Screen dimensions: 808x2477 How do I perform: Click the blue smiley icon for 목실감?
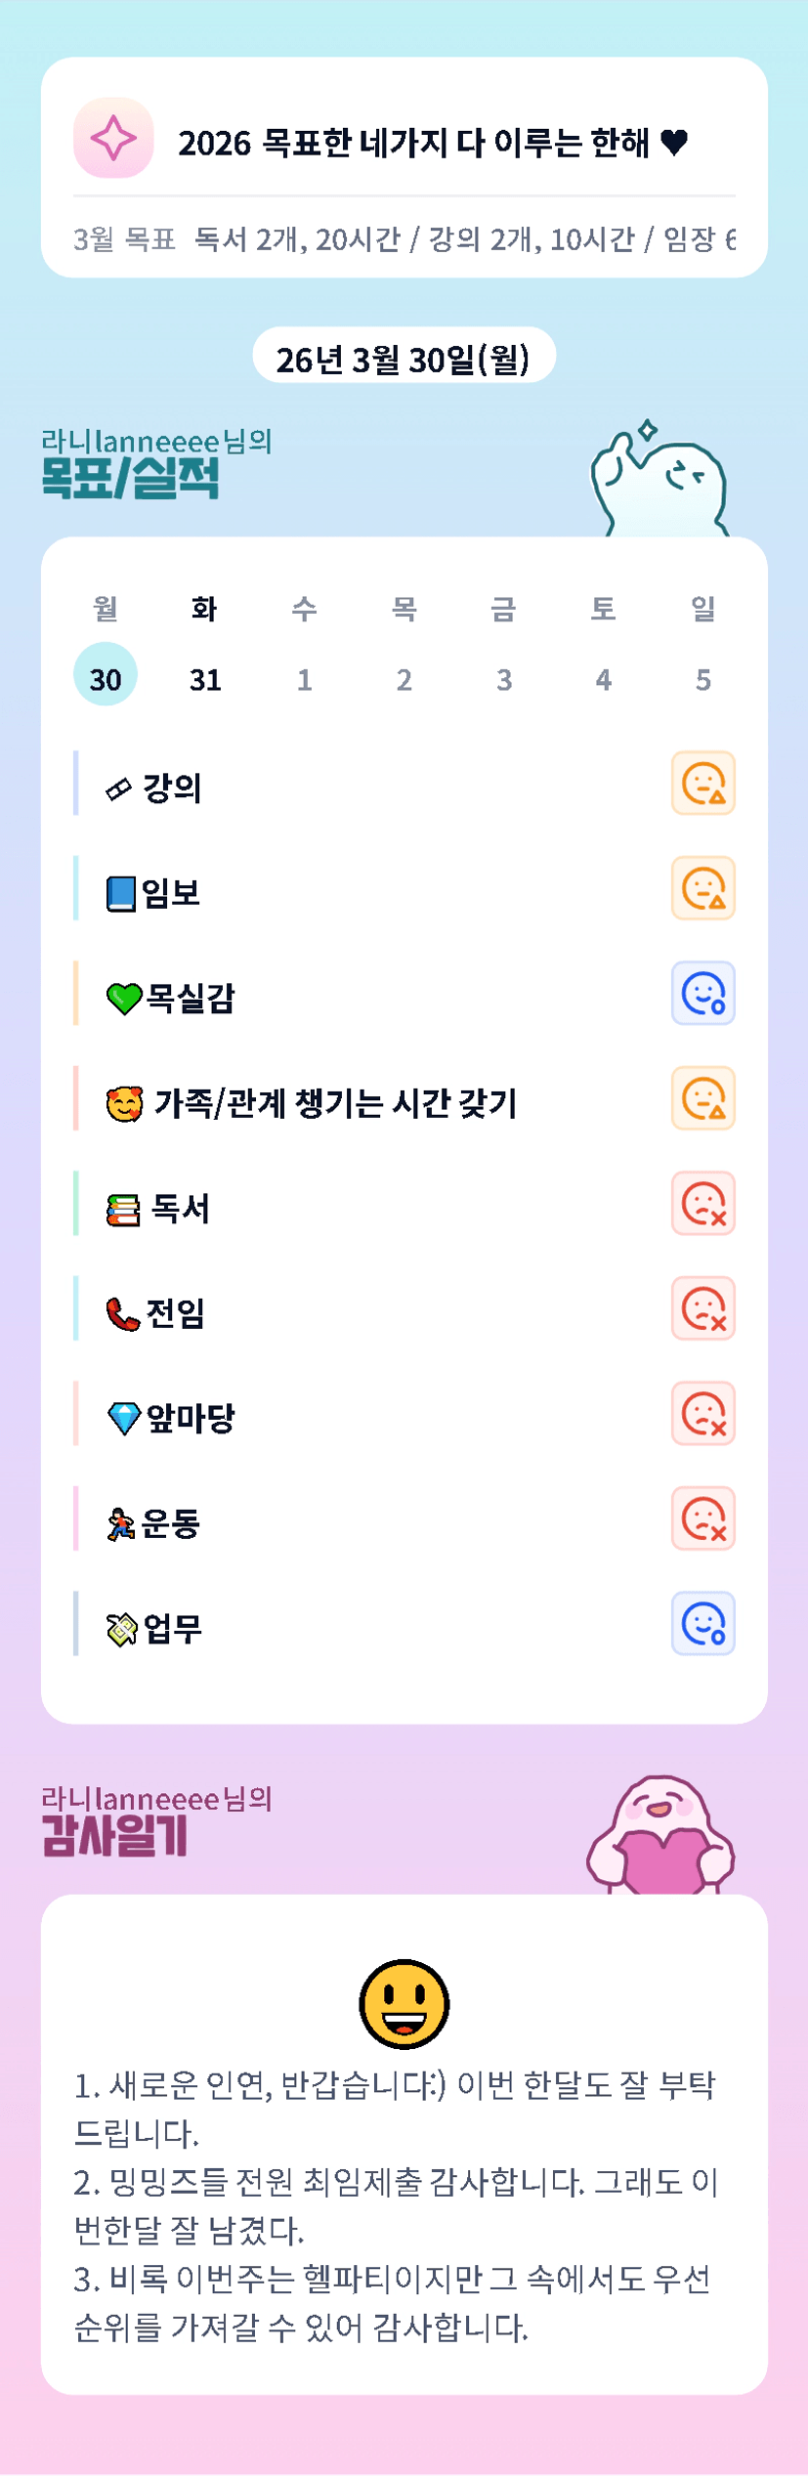pos(702,994)
